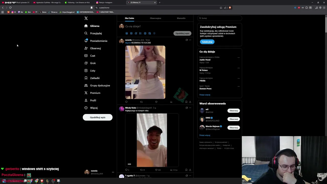Share the Młody Kobe post
Viewport: 327px width, 184px height.
(x=190, y=170)
